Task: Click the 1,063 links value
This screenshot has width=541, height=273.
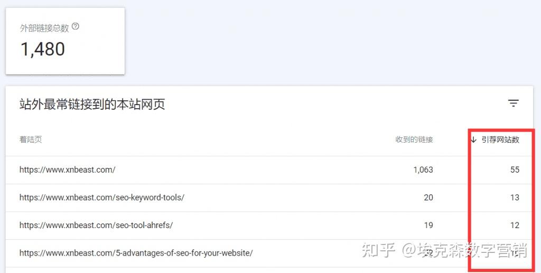Action: tap(423, 170)
